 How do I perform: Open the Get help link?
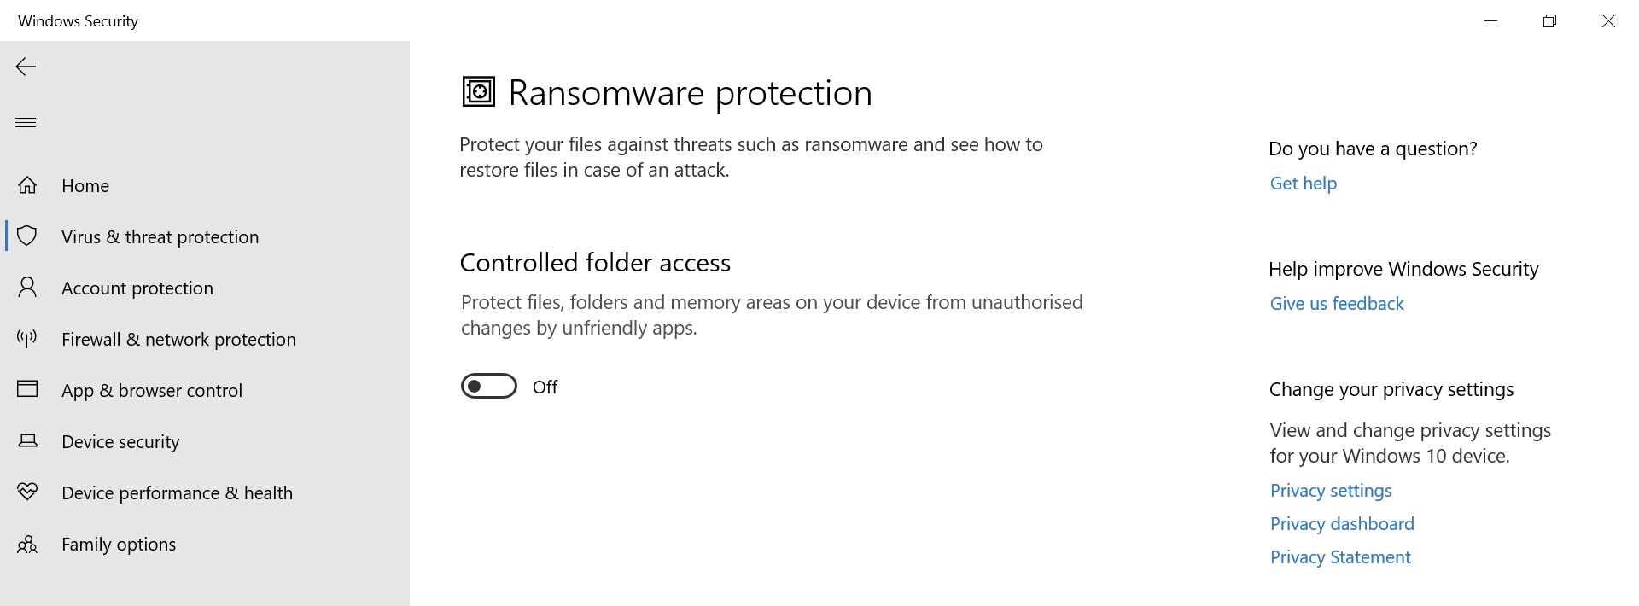pyautogui.click(x=1303, y=183)
